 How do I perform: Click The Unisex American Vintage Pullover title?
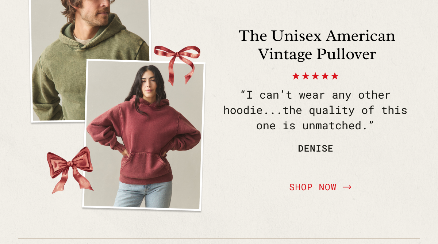[x=317, y=45]
